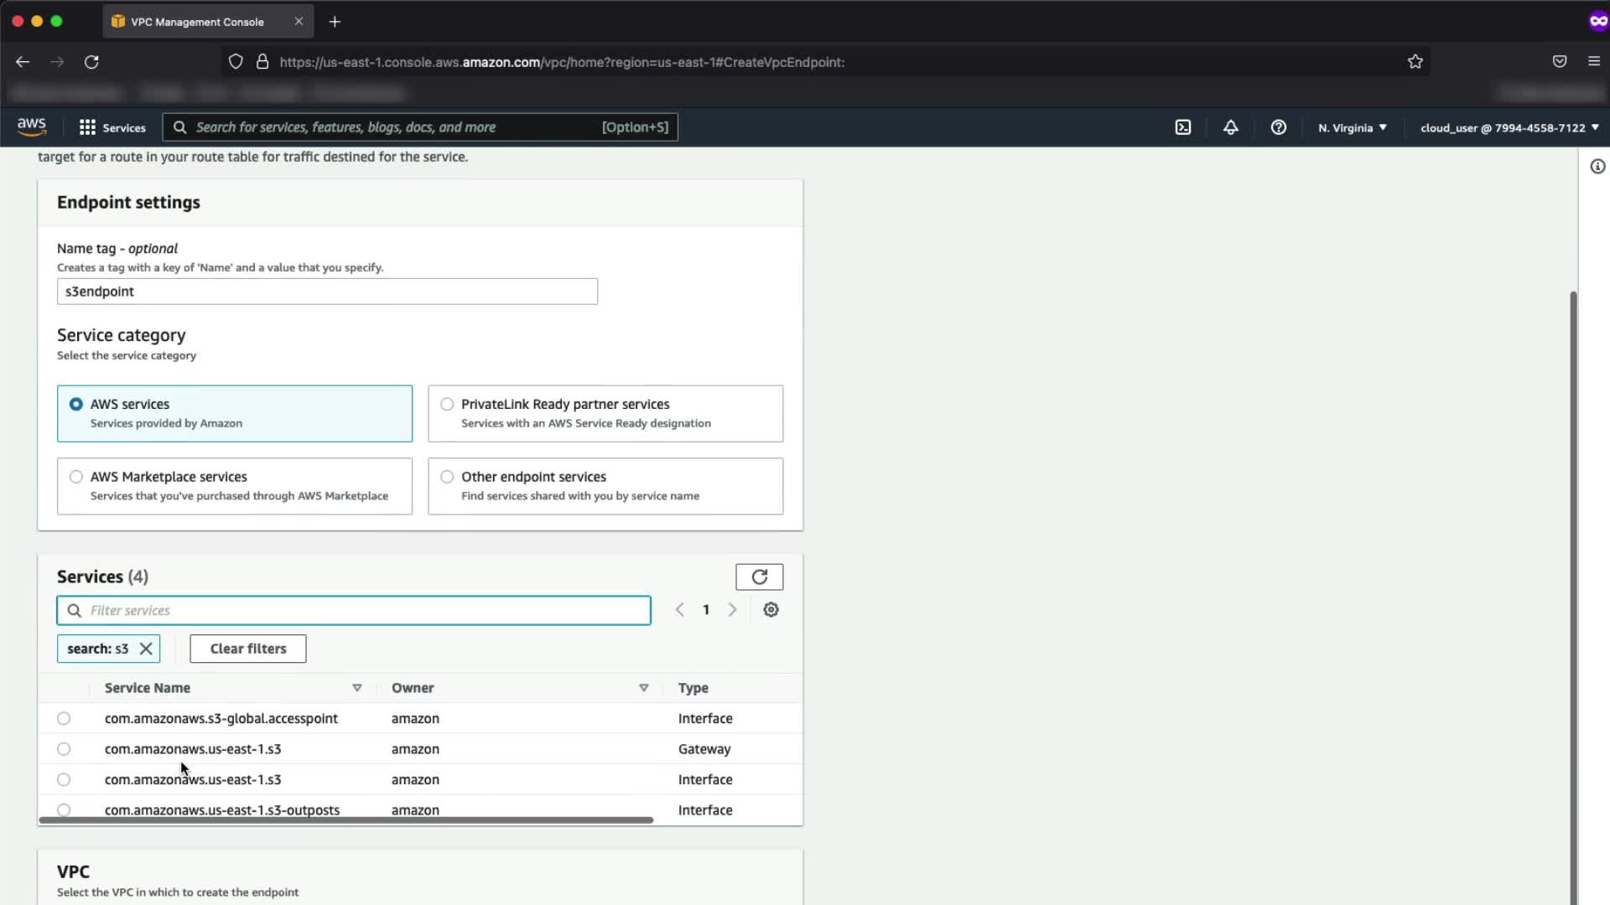Refresh the services list
1610x905 pixels.
pos(759,577)
